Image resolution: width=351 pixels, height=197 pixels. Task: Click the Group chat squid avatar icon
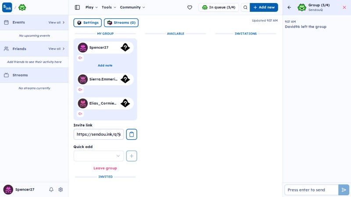click(302, 7)
